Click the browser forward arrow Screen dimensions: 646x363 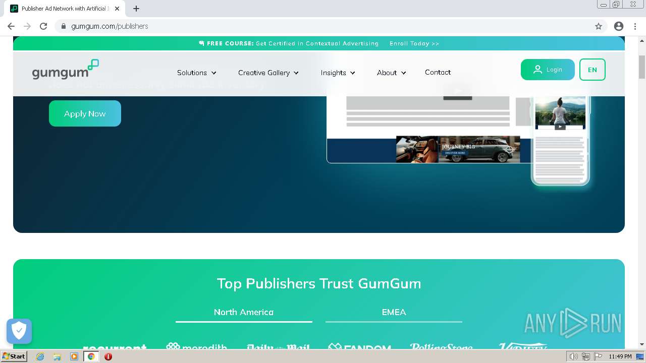pos(27,26)
